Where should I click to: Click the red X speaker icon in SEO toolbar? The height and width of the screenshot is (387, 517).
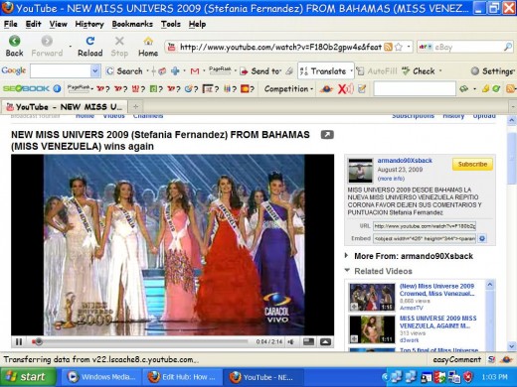(346, 88)
